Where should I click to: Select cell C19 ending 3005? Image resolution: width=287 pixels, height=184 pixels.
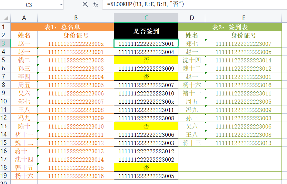[146, 176]
